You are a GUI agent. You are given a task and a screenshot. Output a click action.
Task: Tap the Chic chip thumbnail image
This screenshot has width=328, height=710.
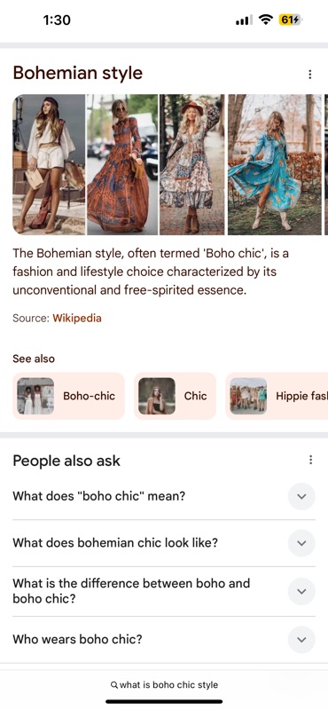[x=157, y=396]
